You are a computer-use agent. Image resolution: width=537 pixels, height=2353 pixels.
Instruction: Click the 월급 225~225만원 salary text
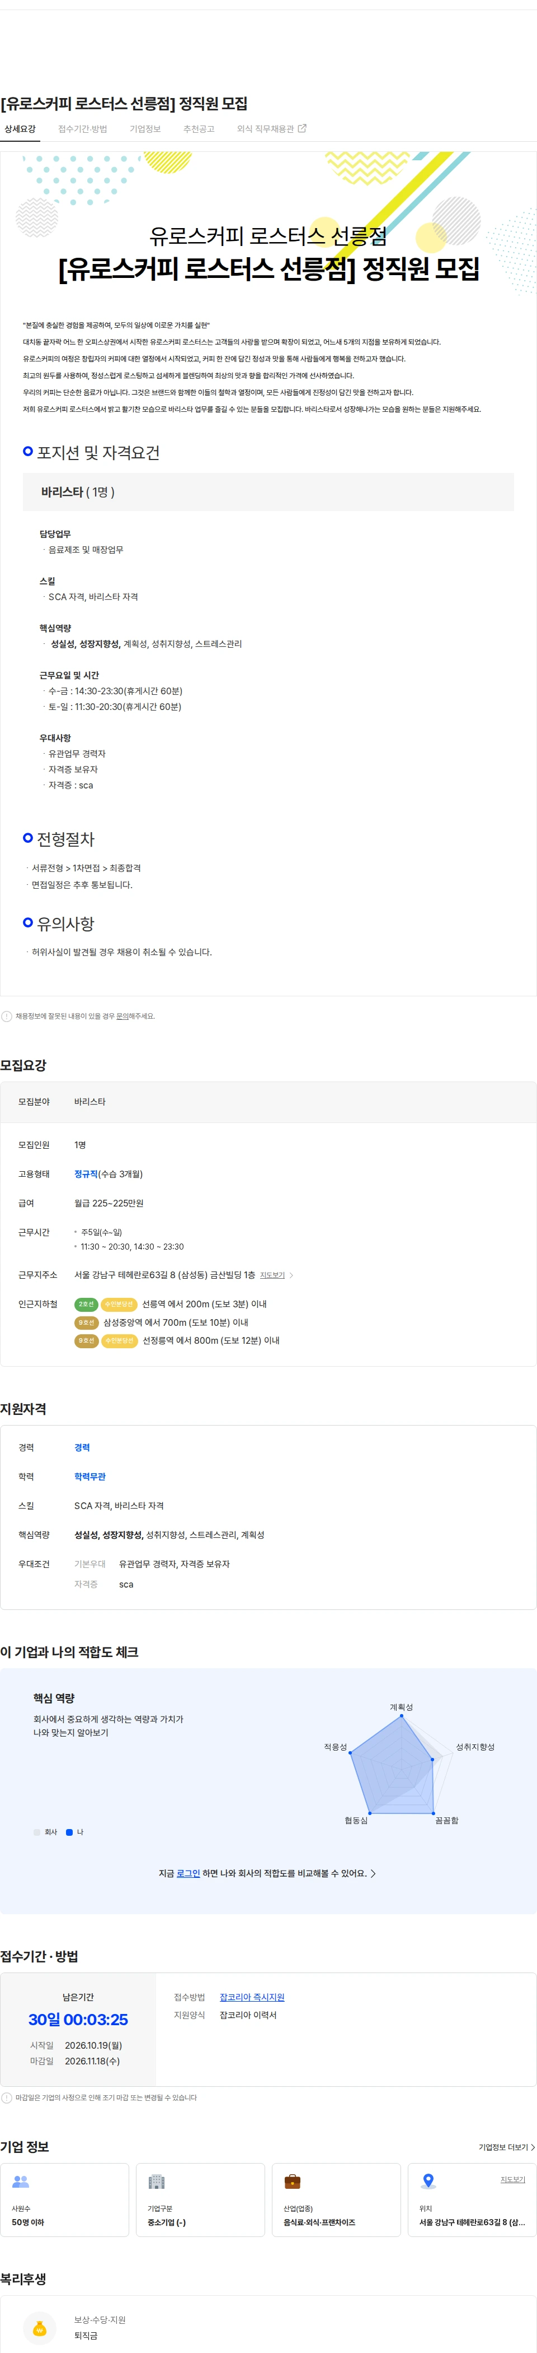pyautogui.click(x=109, y=1203)
